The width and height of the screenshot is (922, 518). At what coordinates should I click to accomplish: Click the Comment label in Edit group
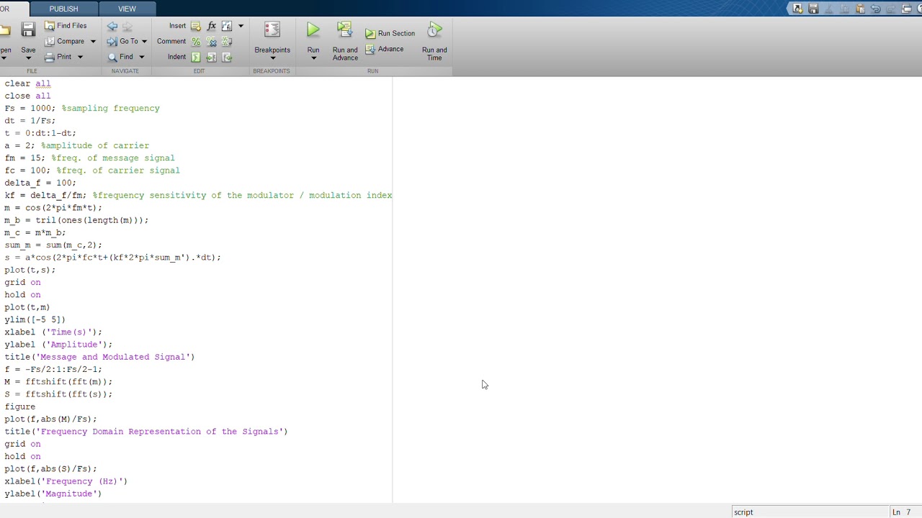(x=171, y=42)
